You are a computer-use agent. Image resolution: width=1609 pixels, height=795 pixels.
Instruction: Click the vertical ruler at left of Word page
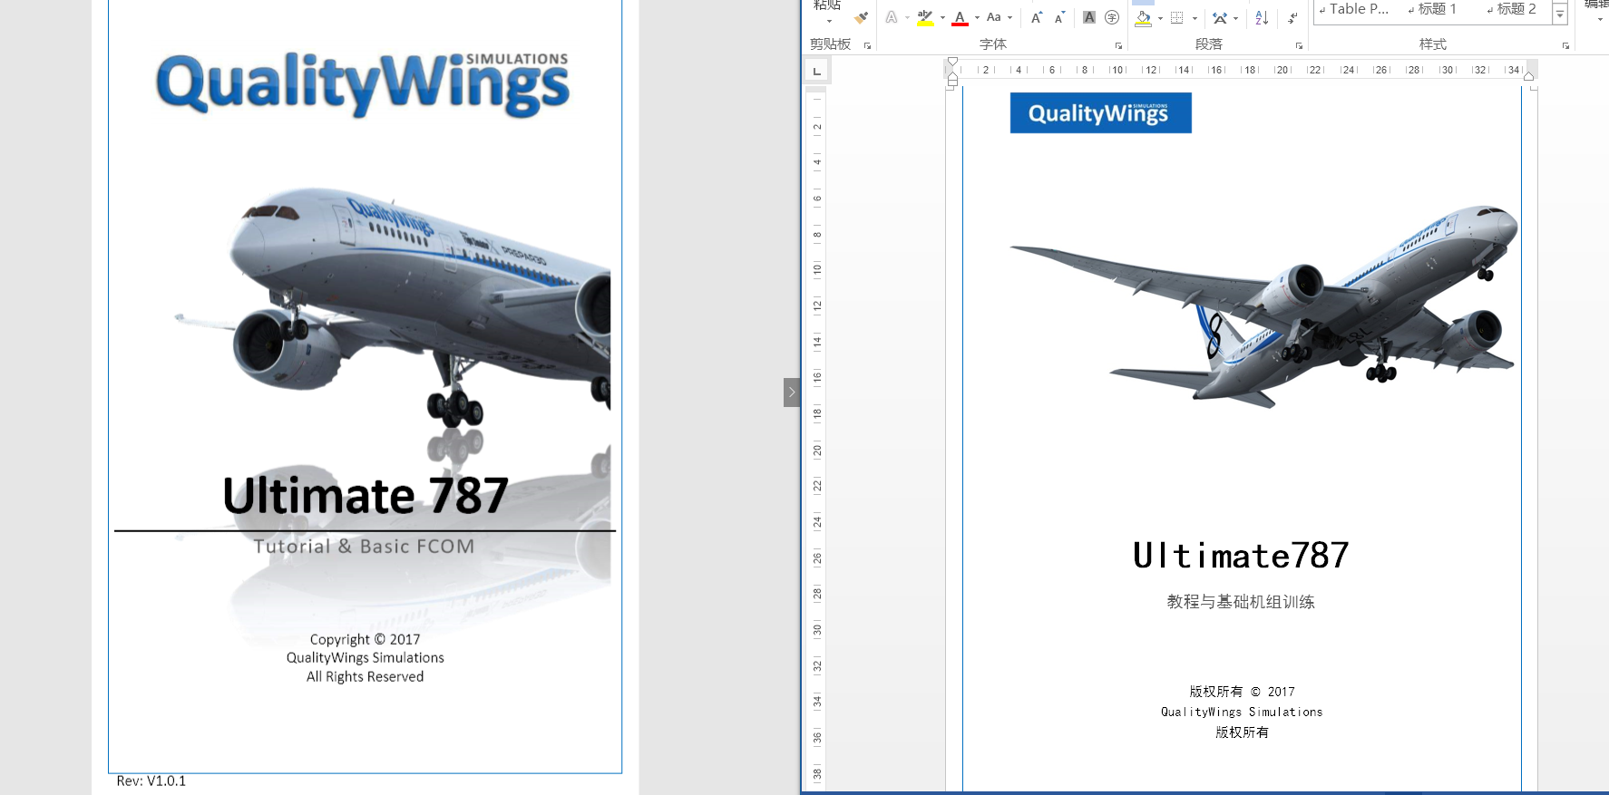816,438
